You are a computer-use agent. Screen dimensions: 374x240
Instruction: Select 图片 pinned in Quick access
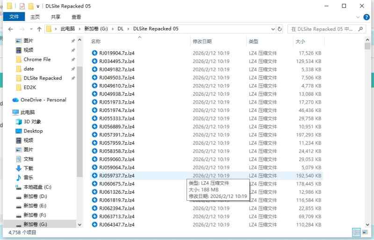(29, 41)
